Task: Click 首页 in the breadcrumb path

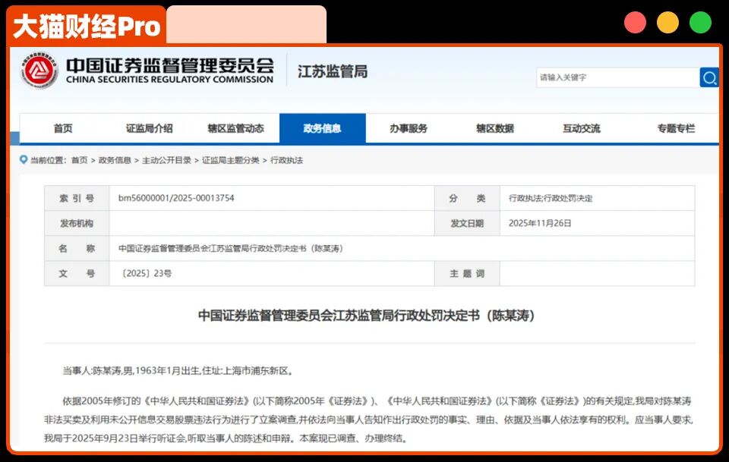Action: 79,160
